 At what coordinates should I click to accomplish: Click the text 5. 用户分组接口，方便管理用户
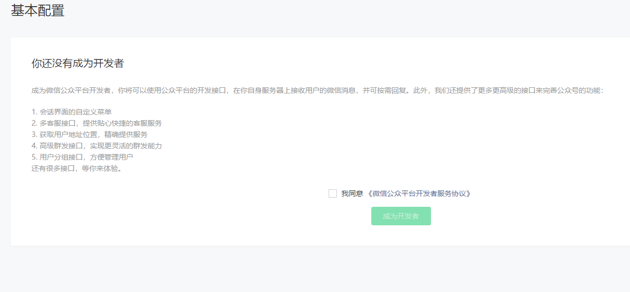coord(82,157)
